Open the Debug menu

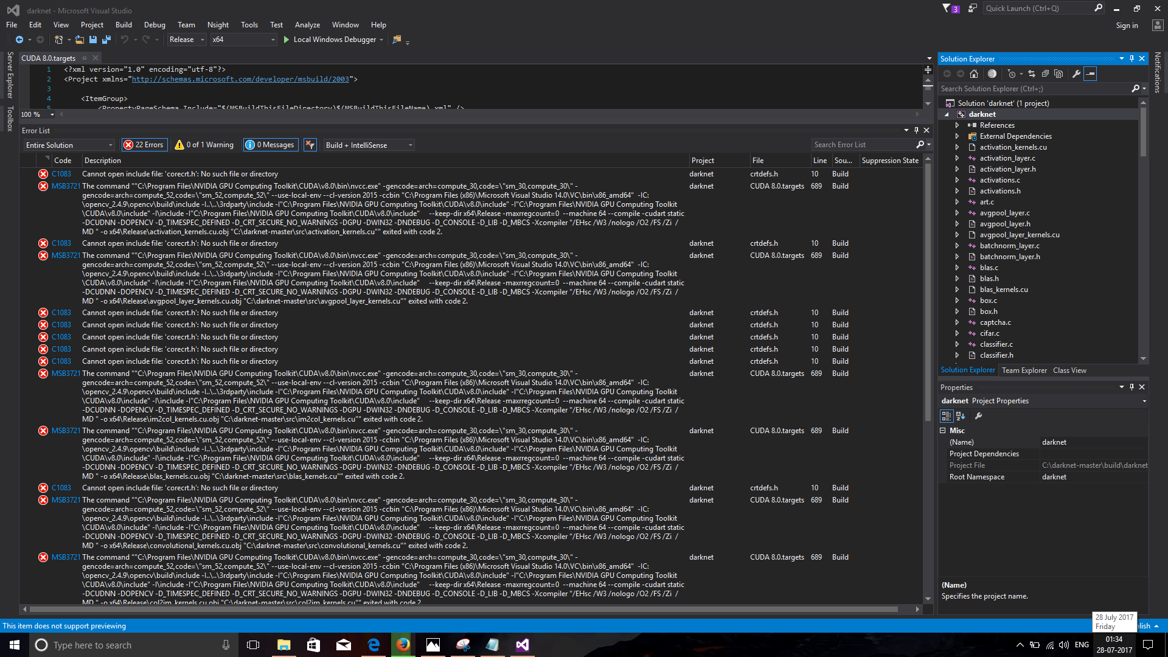(154, 25)
